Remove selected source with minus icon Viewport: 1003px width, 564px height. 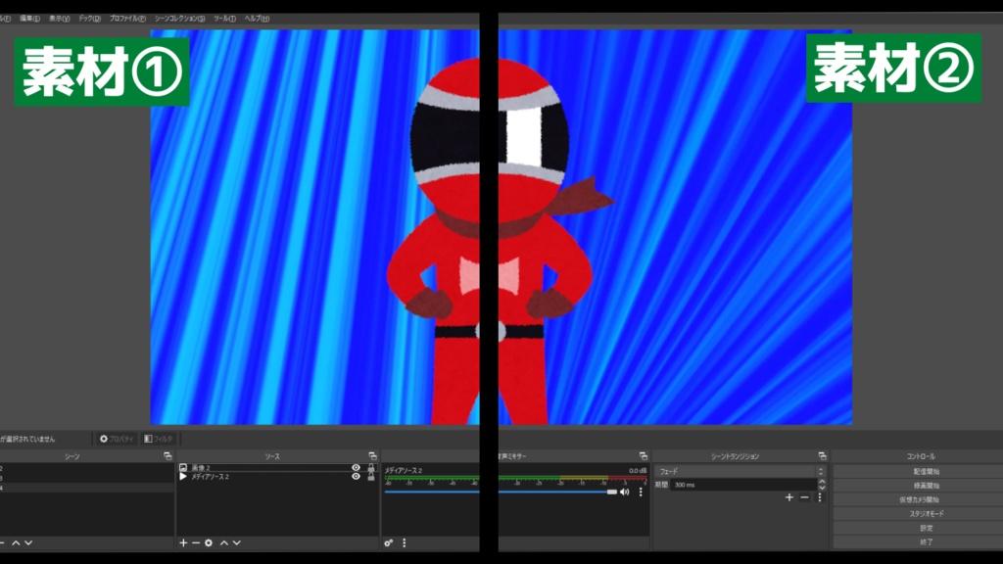[196, 542]
